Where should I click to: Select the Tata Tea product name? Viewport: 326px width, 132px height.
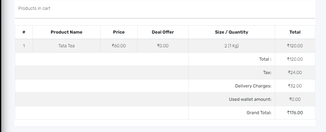tap(67, 46)
